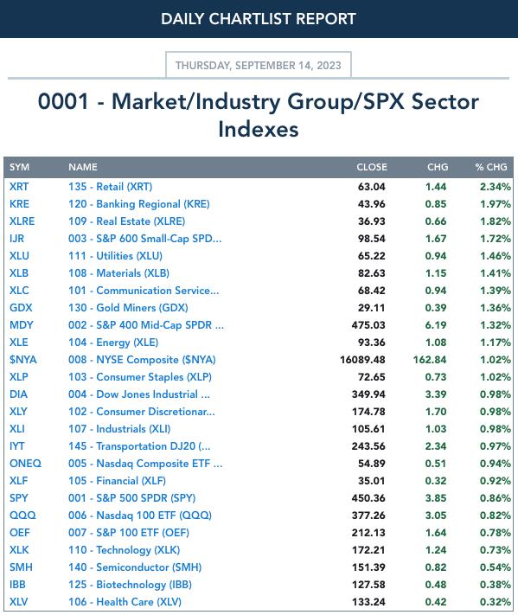Open 103 - Consumer Staples (XLP) link
This screenshot has width=518, height=615.
click(139, 377)
